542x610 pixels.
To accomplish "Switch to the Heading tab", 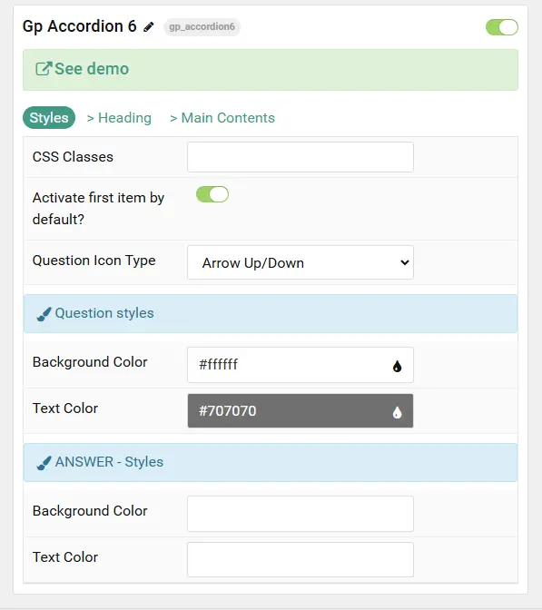I will click(119, 118).
